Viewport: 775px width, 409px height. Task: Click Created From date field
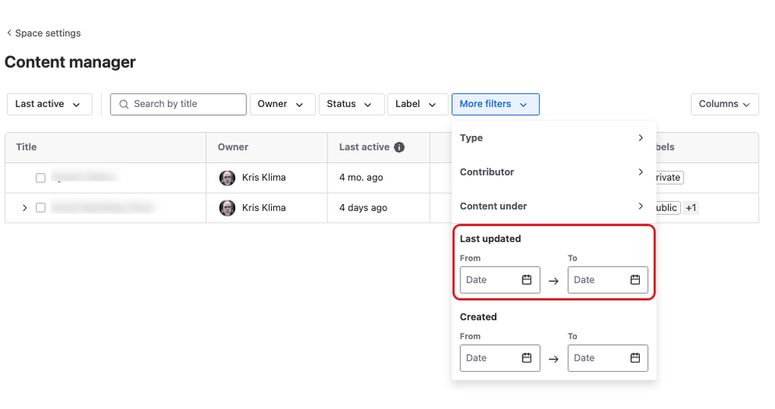point(499,358)
